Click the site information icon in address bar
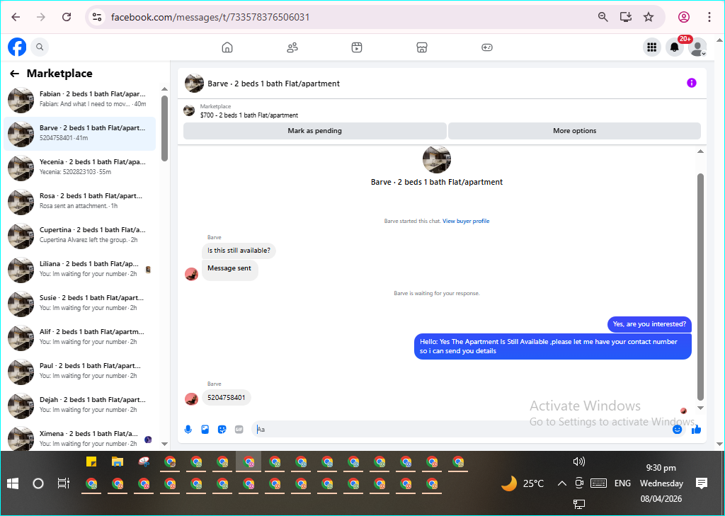This screenshot has height=516, width=725. (x=96, y=17)
